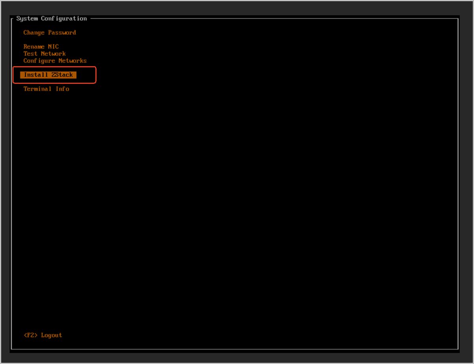Activate the highlighted Install ZStack item
Screen dimensions: 474x364
pyautogui.click(x=48, y=75)
